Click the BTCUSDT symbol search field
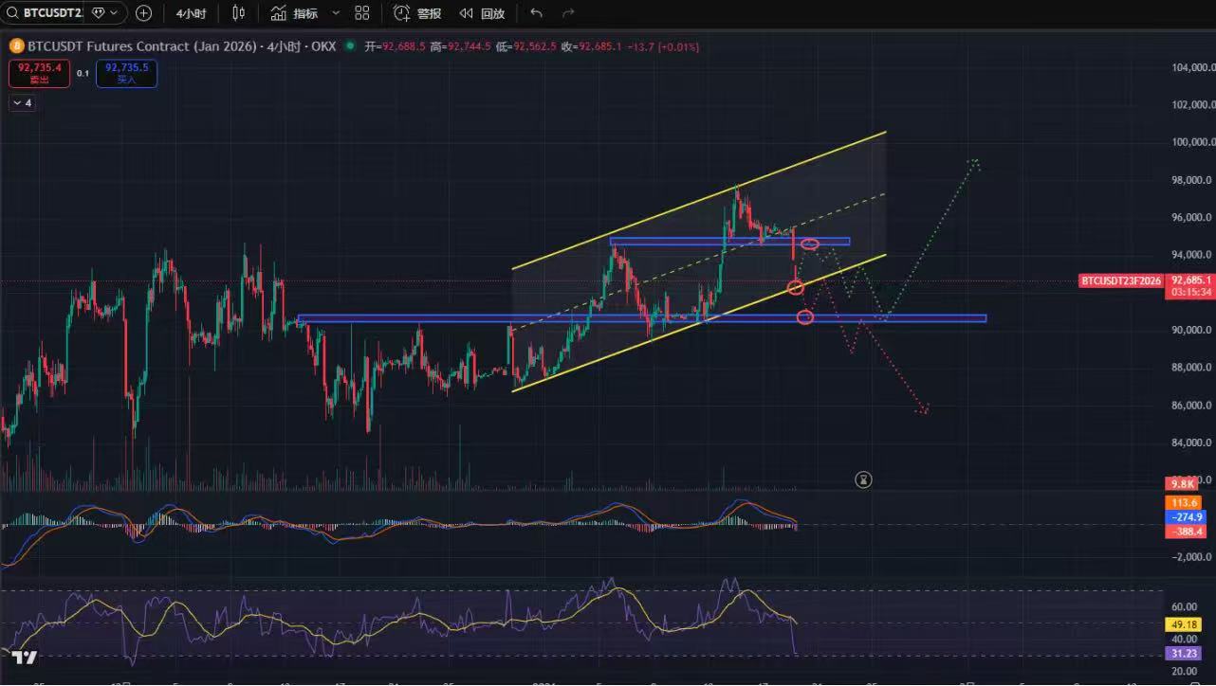Screen dimensions: 1216x686 46,13
